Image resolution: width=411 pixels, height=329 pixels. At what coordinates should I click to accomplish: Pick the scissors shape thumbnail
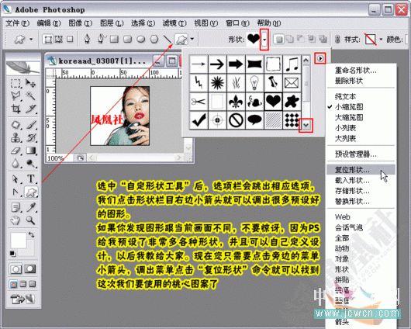coord(199,102)
